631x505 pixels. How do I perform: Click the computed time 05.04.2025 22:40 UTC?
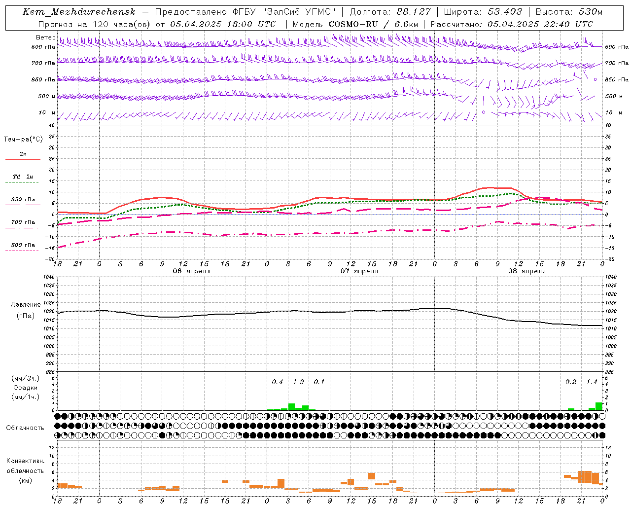pyautogui.click(x=540, y=24)
